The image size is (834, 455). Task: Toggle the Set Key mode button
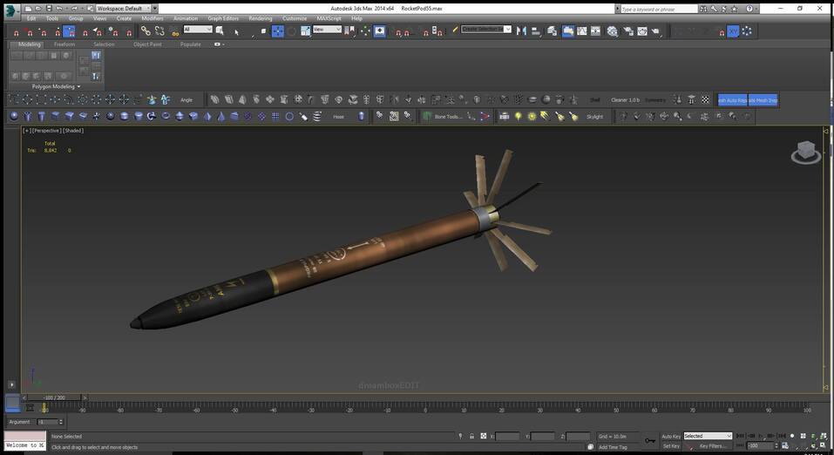pyautogui.click(x=671, y=445)
